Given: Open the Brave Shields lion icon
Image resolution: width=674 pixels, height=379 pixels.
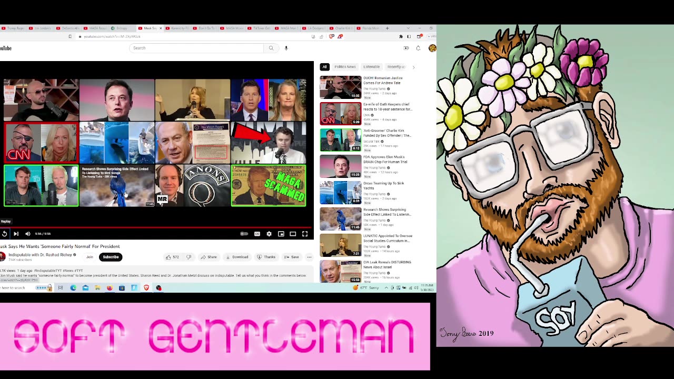Looking at the screenshot, I should coord(331,36).
